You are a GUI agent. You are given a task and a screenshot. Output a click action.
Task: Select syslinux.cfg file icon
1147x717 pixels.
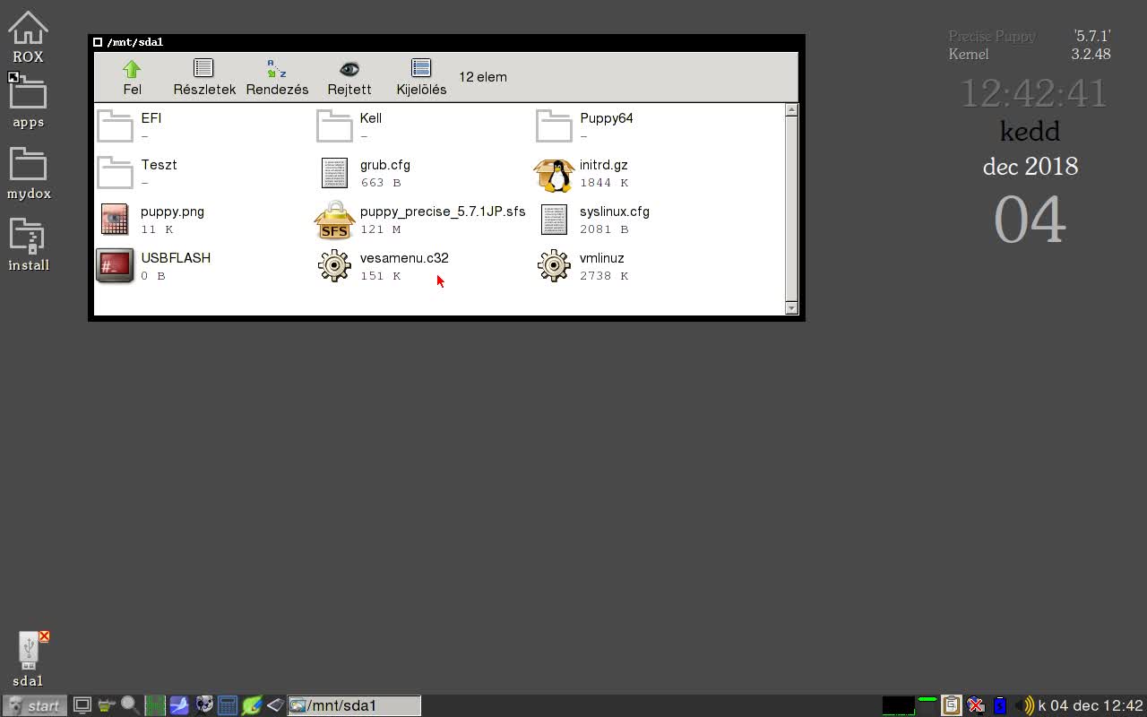pos(554,220)
